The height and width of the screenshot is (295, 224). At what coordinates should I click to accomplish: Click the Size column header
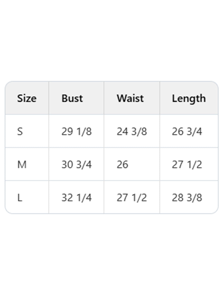[27, 98]
